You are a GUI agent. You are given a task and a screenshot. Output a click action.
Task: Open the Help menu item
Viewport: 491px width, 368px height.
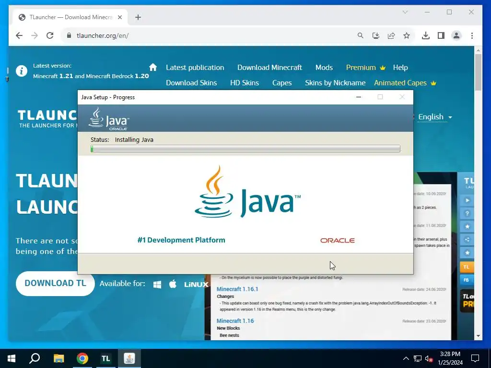(x=400, y=67)
